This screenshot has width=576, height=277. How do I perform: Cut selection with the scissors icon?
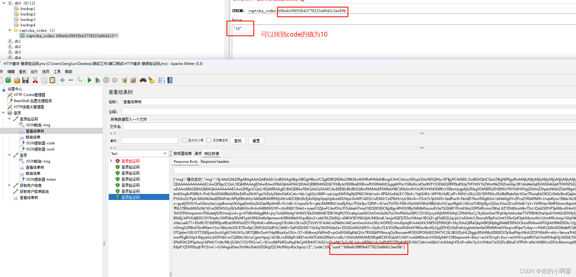click(35, 80)
